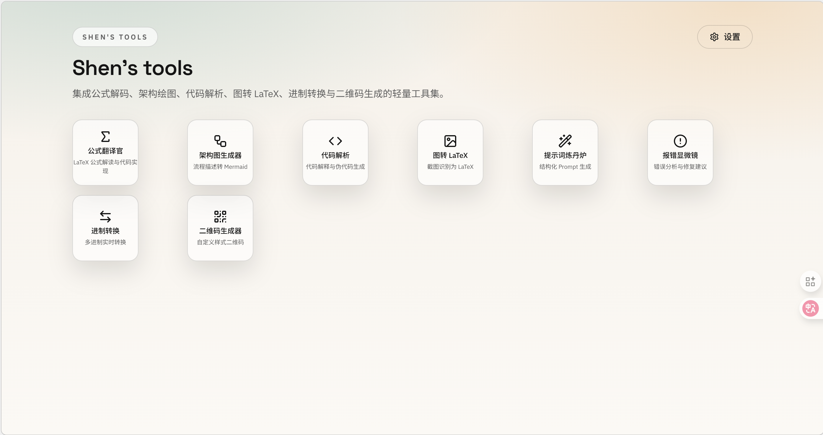Open the 公式翻译官 title link

click(x=105, y=151)
